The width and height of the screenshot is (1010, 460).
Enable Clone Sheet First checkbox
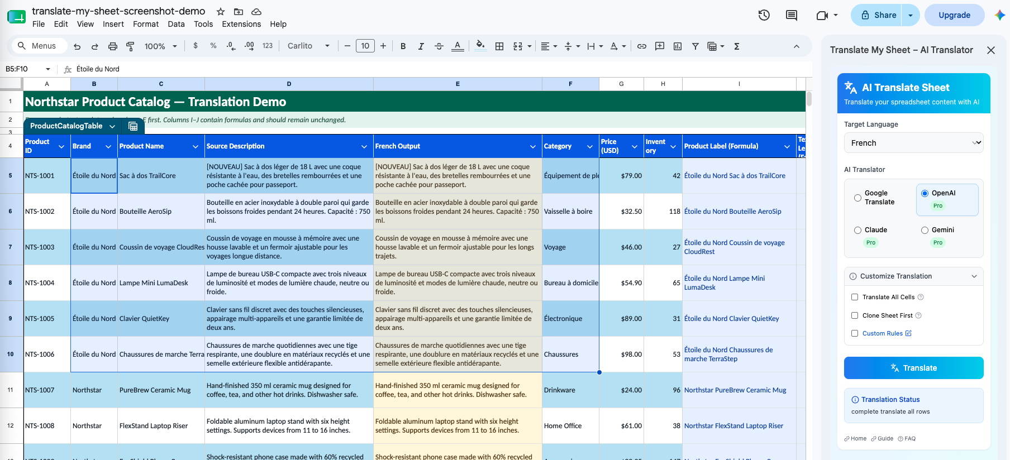point(855,315)
